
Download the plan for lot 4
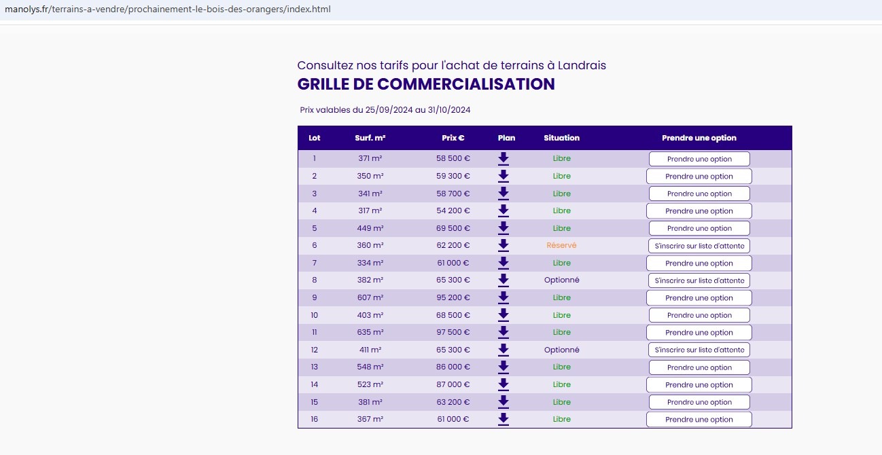tap(503, 211)
